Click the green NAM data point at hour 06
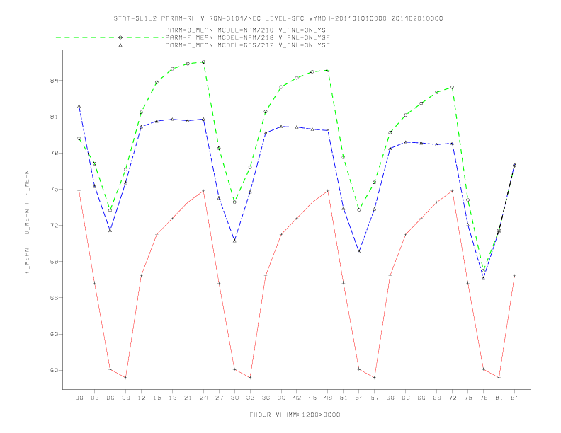The height and width of the screenshot is (433, 561). click(110, 210)
